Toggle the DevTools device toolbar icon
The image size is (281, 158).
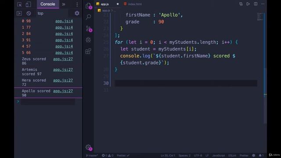[28, 4]
